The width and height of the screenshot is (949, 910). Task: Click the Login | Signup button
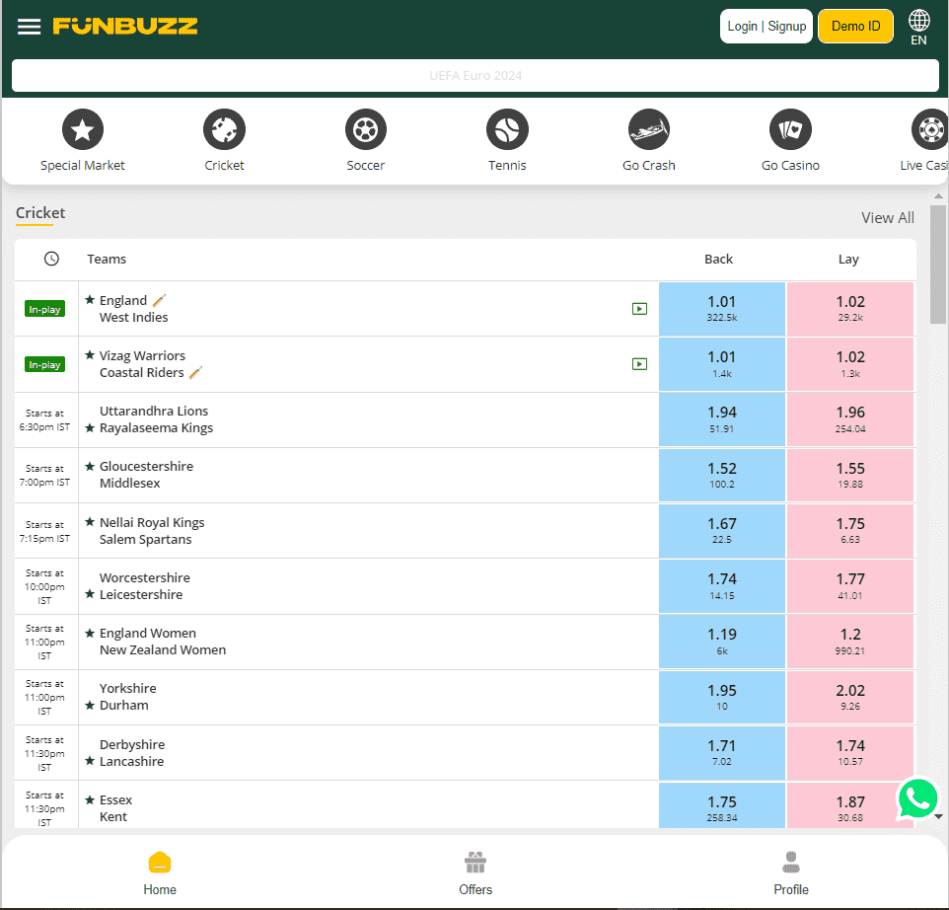(x=766, y=27)
